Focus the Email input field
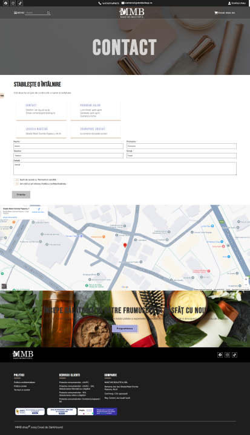This screenshot has width=250, height=435. (x=182, y=156)
